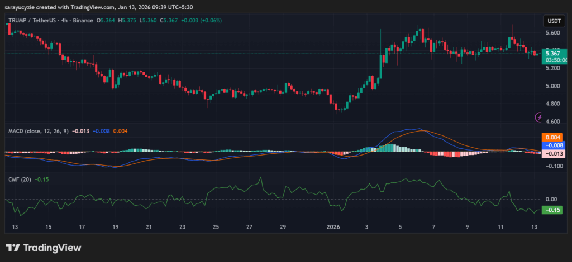Click the TradingView wordmark text
Image resolution: width=572 pixels, height=262 pixels.
[53, 248]
